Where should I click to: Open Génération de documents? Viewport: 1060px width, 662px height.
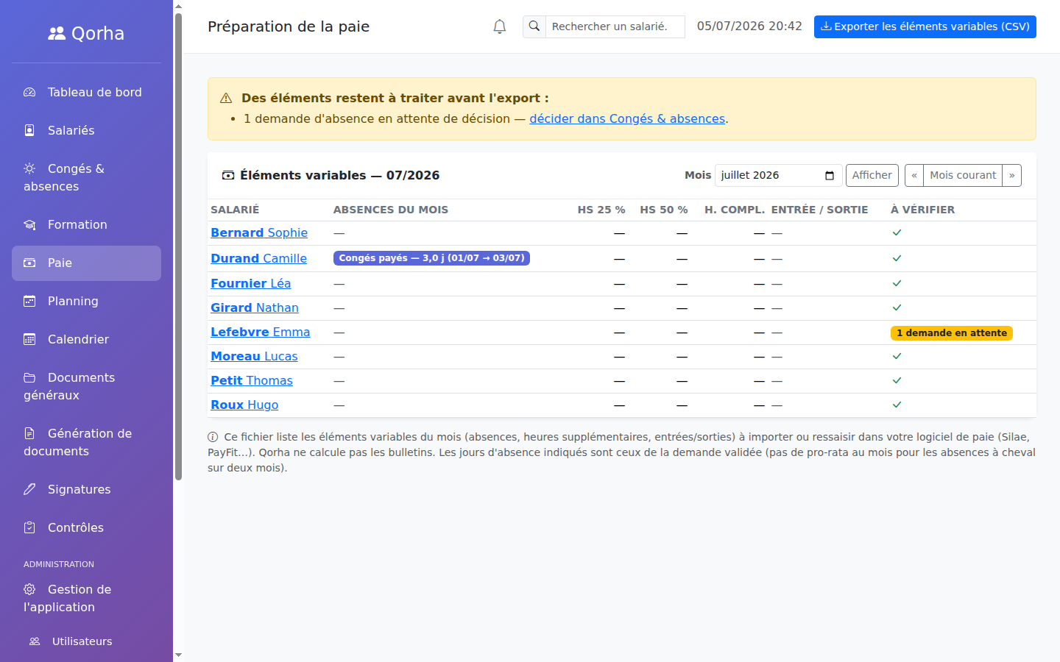click(86, 442)
